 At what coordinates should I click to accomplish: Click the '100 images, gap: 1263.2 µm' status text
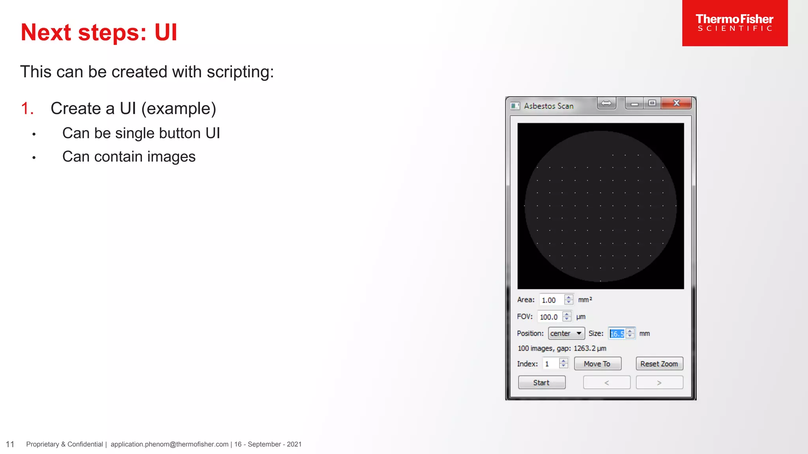[562, 348]
